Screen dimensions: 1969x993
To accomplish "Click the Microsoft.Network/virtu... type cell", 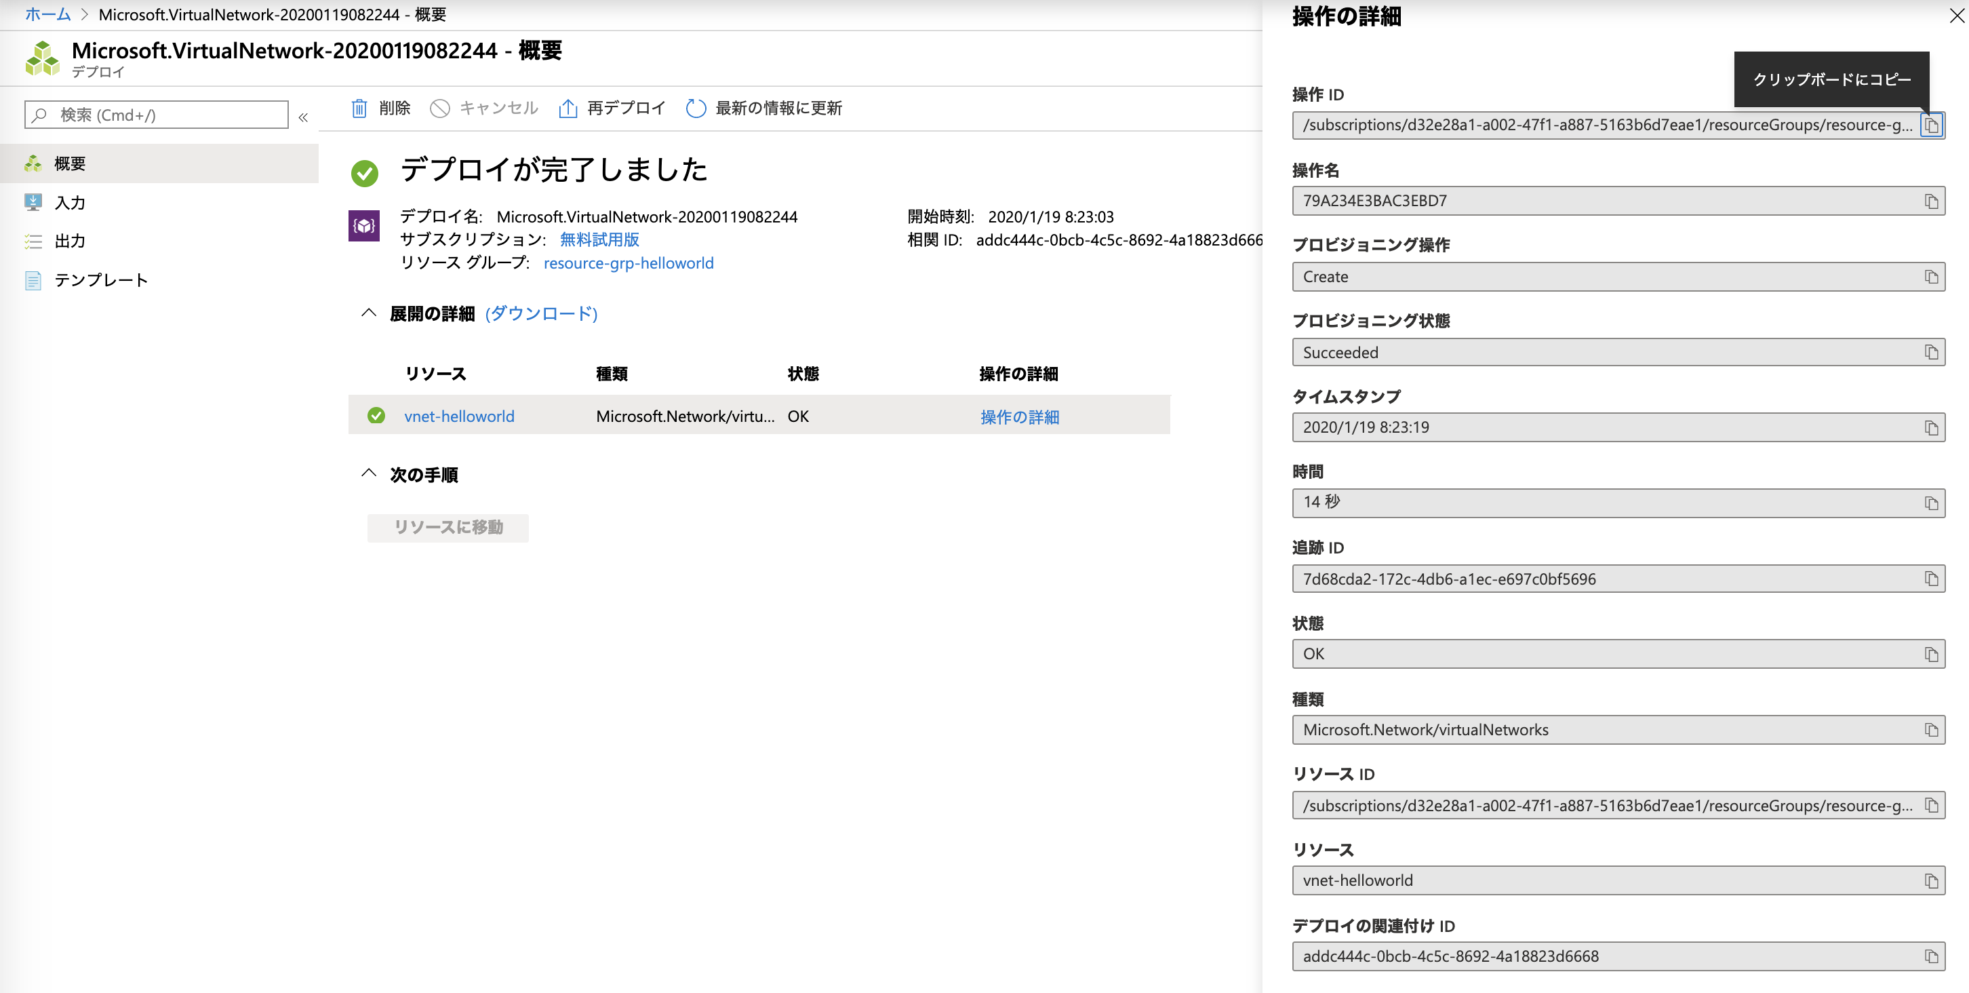I will pyautogui.click(x=685, y=416).
